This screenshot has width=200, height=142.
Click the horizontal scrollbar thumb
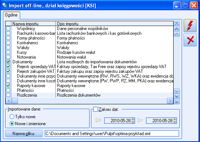coord(15,101)
